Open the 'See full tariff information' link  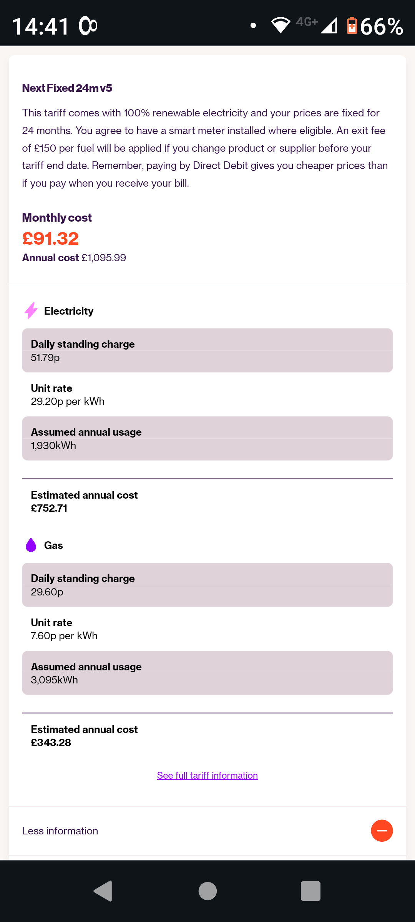(x=207, y=775)
